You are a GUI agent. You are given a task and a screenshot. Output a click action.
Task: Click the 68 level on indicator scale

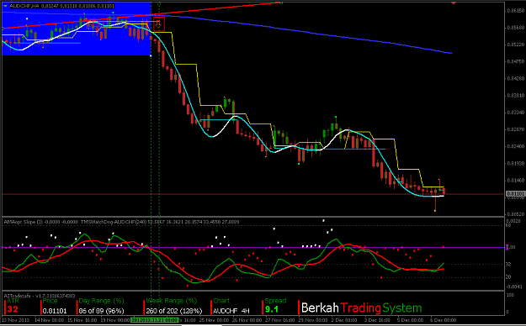[508, 225]
